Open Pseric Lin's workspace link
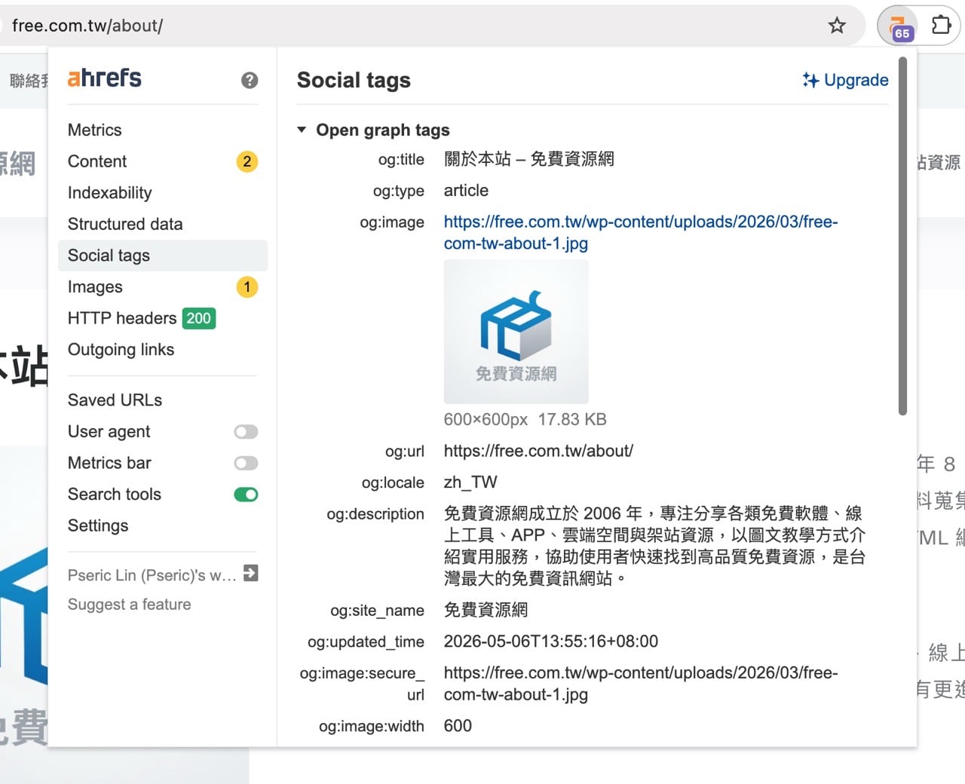Screen dimensions: 965x784 (152, 575)
